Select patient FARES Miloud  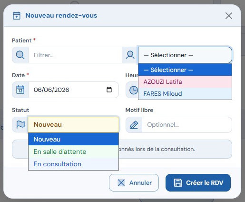[185, 93]
